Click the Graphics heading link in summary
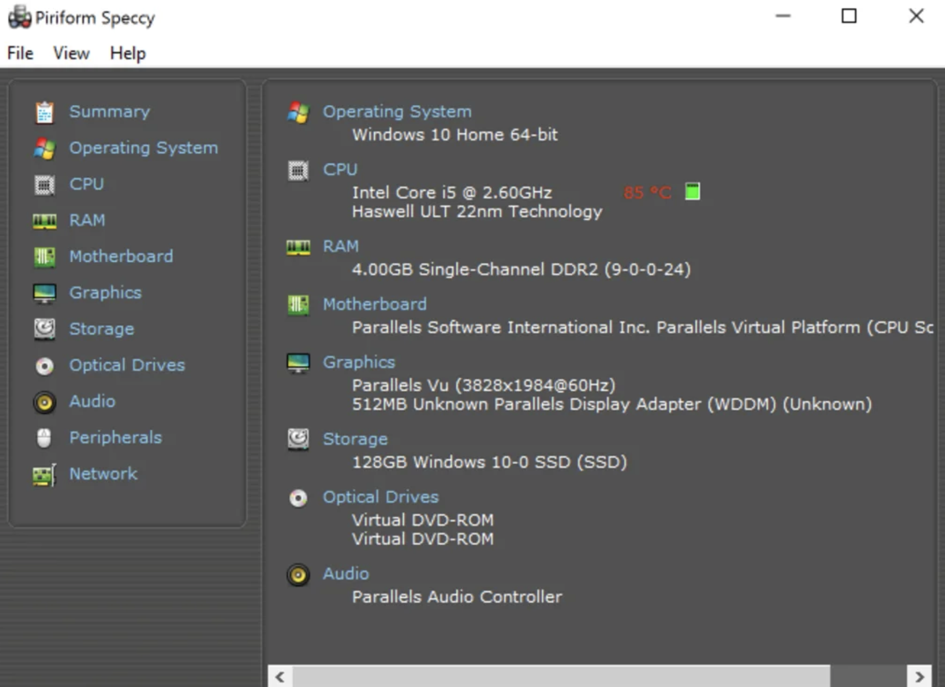Screen dimensions: 945x687 [x=359, y=362]
